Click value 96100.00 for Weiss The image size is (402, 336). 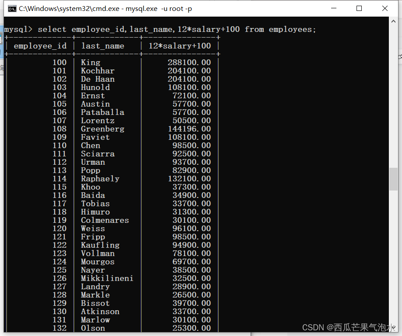(x=192, y=229)
